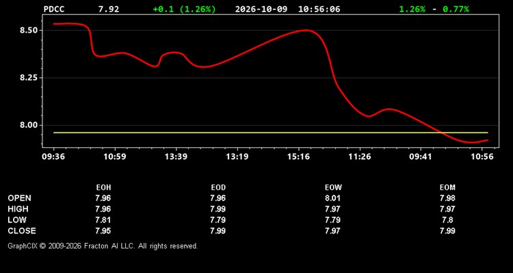Click the 09:41 time axis label
The width and height of the screenshot is (513, 273).
[x=421, y=156]
